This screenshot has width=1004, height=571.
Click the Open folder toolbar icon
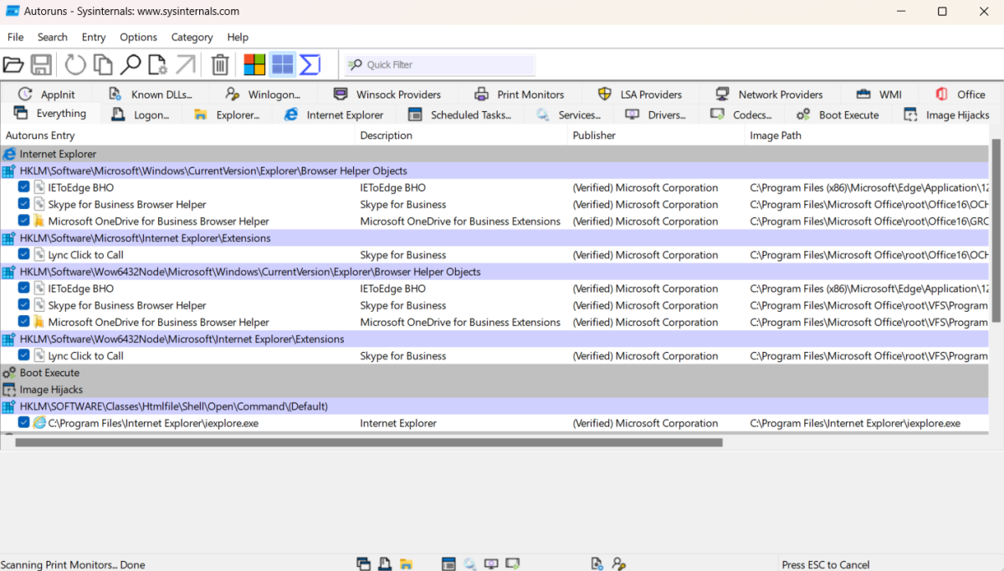coord(13,64)
